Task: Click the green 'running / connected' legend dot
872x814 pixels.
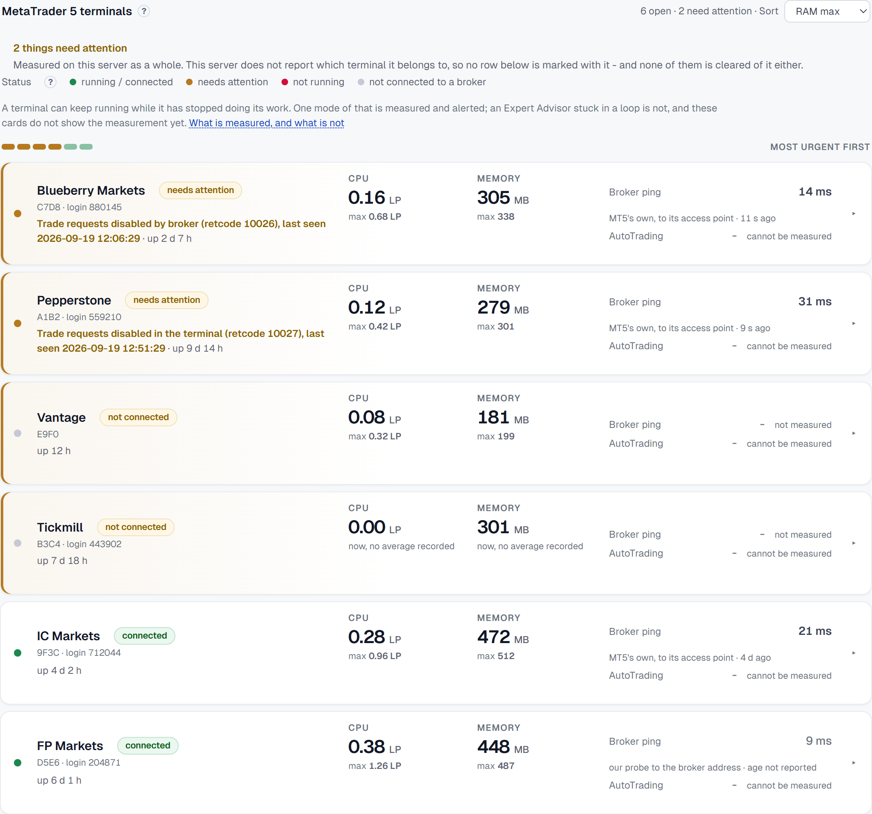Action: (x=73, y=82)
